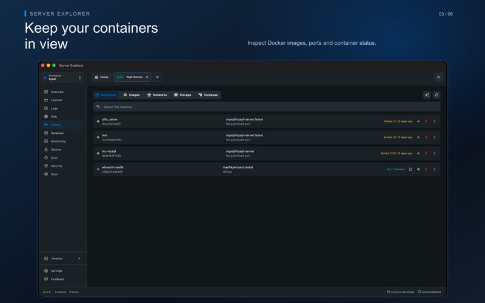485x303 pixels.
Task: Open the Explorer sidebar section
Action: 63,100
